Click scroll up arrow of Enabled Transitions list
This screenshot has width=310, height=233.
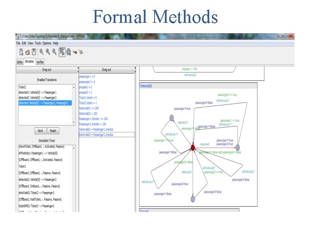(74, 87)
